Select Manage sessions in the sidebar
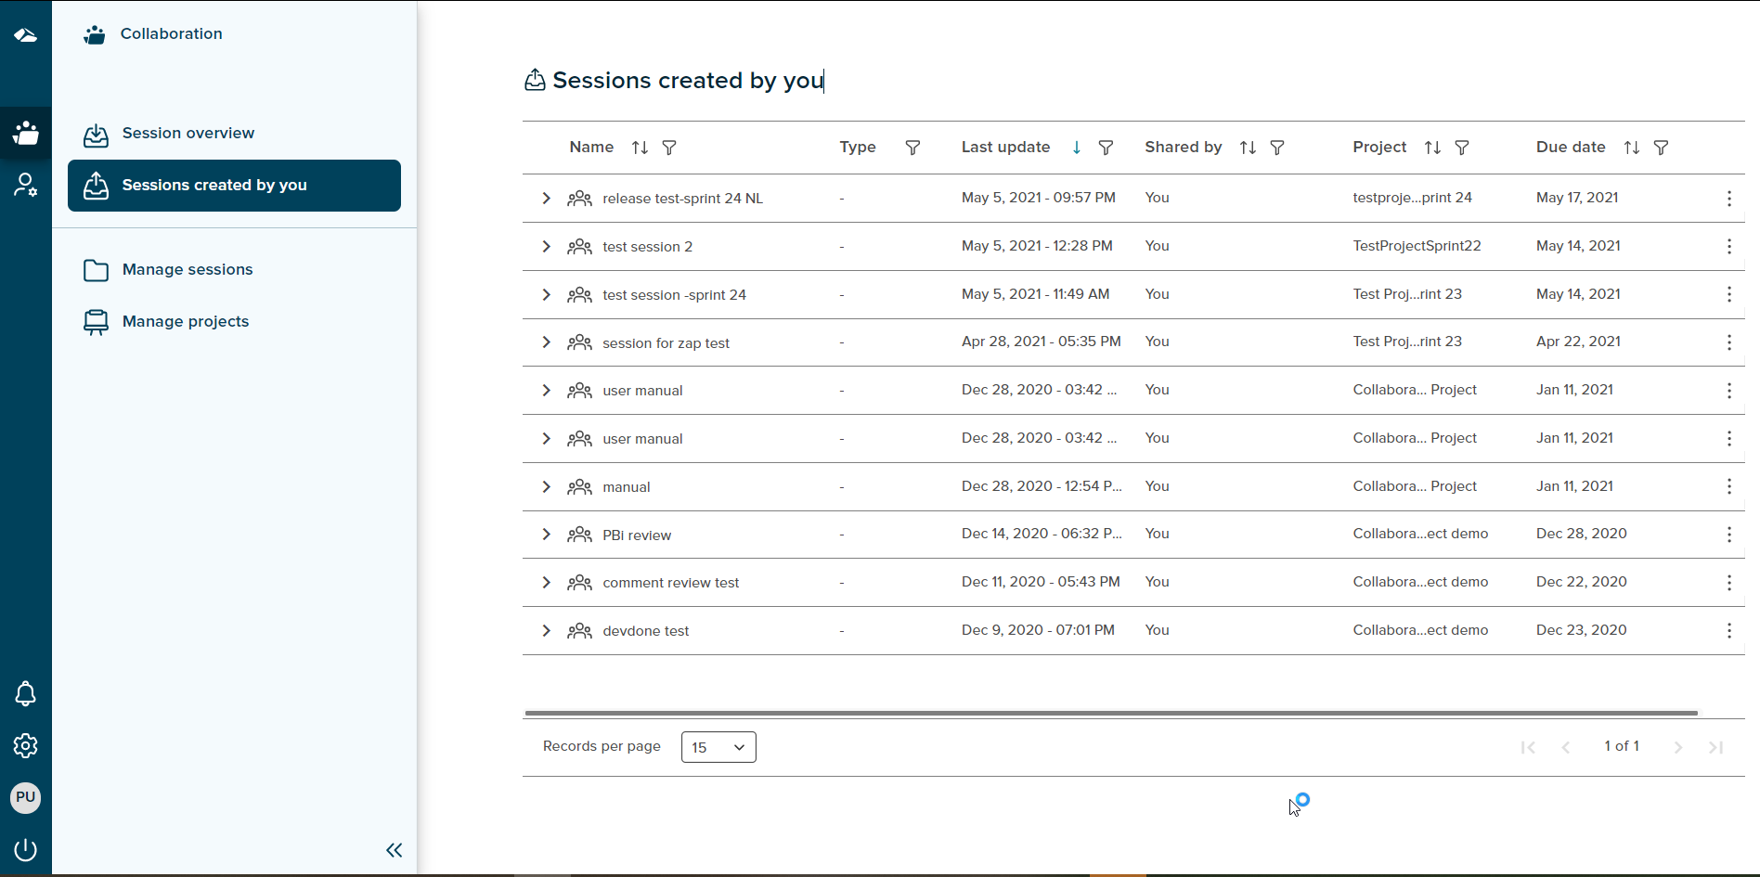The width and height of the screenshot is (1760, 877). point(187,269)
